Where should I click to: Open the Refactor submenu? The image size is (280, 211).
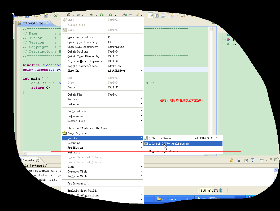(x=103, y=104)
